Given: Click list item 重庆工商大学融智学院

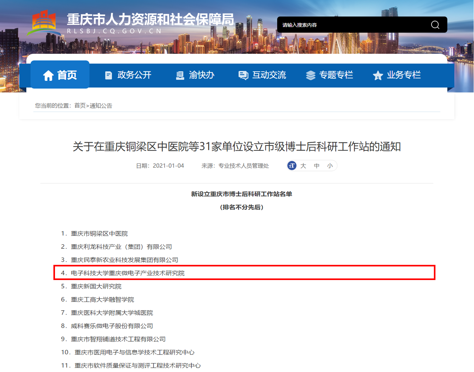Looking at the screenshot, I should tap(102, 300).
